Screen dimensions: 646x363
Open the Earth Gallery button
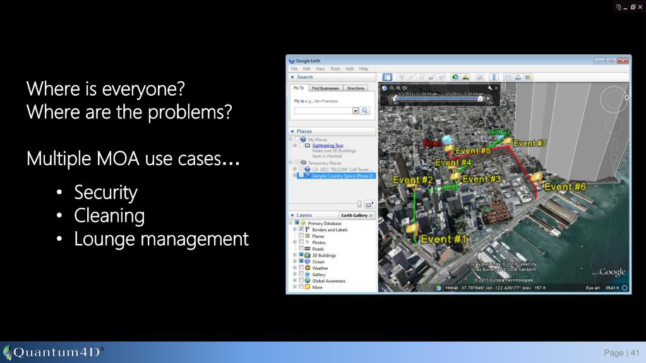tap(357, 216)
